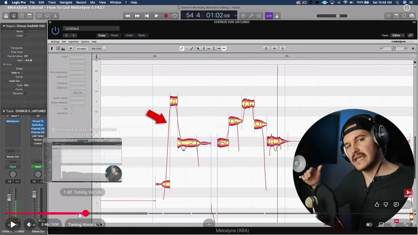This screenshot has width=418, height=235.
Task: Select Melodyne Note Separation tool
Action: 224,49
